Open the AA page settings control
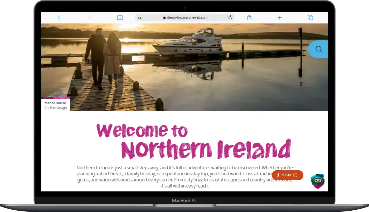The height and width of the screenshot is (212, 369). pyautogui.click(x=139, y=18)
